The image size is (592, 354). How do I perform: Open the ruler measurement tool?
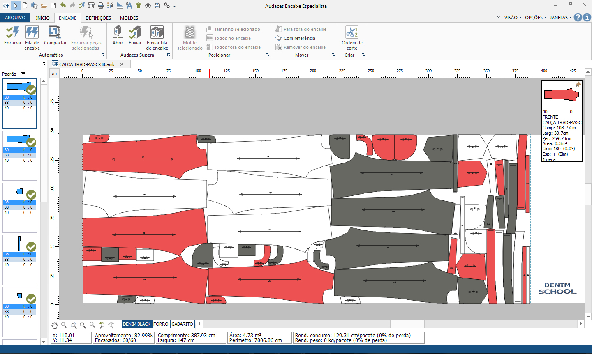[120, 6]
